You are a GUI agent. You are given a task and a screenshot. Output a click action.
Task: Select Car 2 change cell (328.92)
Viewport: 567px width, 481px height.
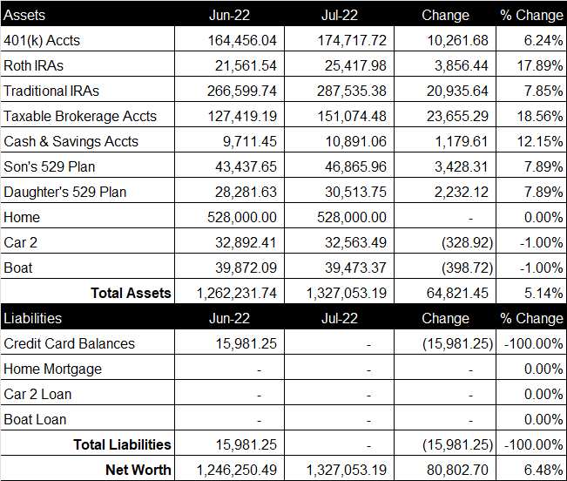coord(445,241)
